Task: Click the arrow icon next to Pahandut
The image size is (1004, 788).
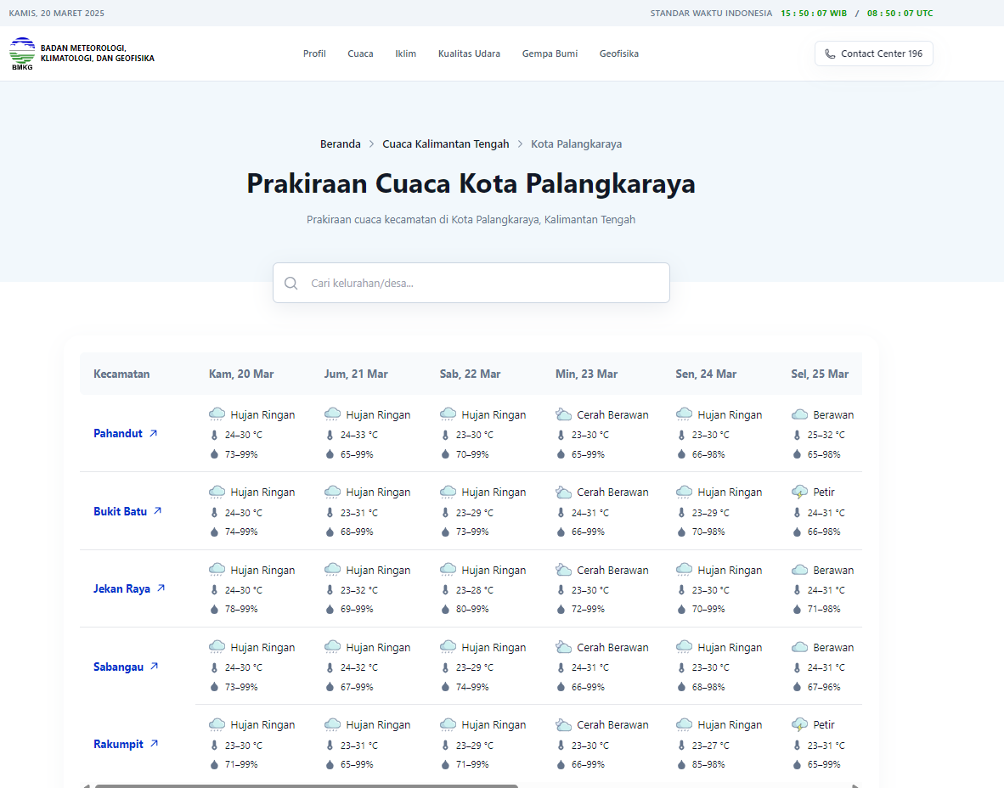Action: pyautogui.click(x=153, y=433)
